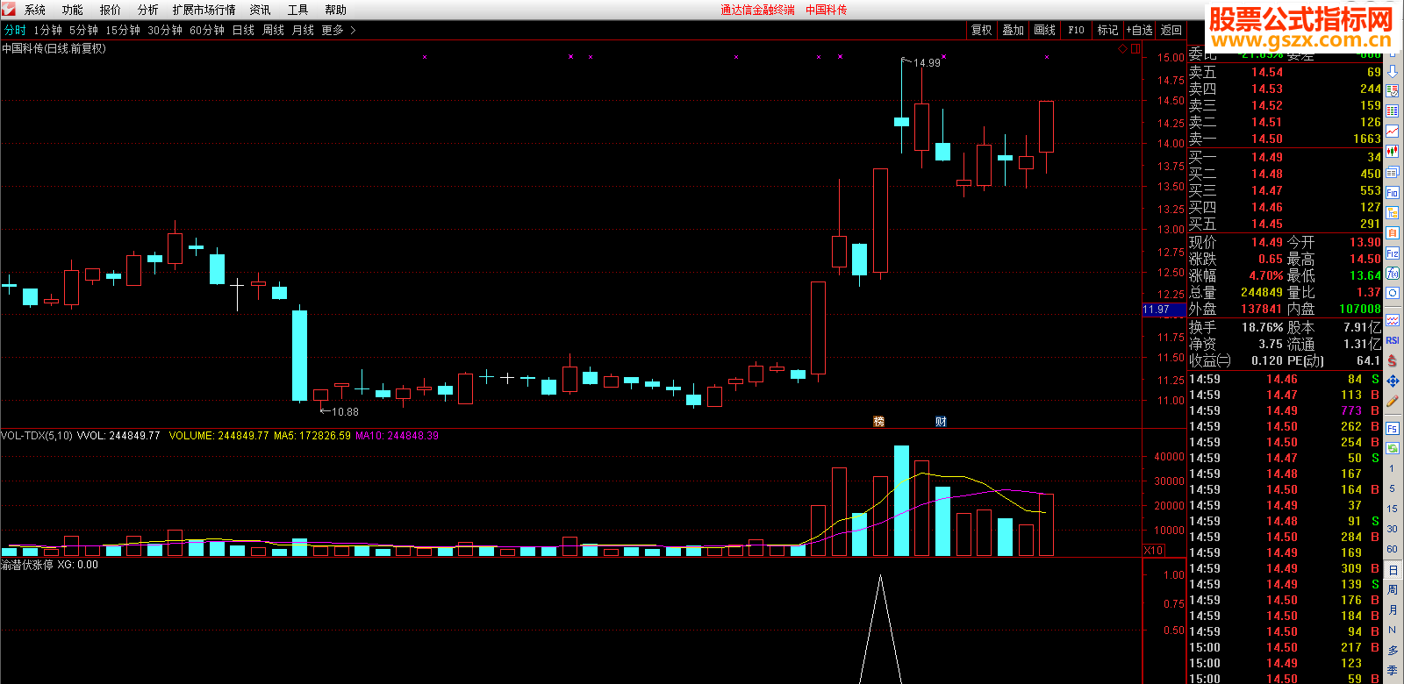Click the 10.88 low price label

pos(345,411)
